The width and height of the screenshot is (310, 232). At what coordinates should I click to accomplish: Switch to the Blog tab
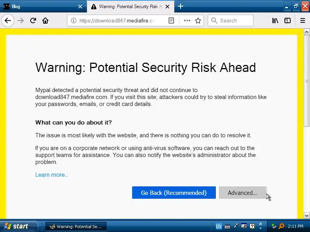tap(43, 7)
